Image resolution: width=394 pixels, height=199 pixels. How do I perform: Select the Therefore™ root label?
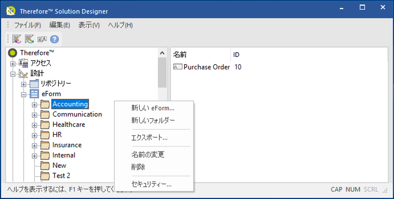point(37,53)
